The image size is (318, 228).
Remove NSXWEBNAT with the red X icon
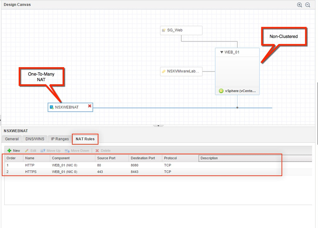coord(90,106)
